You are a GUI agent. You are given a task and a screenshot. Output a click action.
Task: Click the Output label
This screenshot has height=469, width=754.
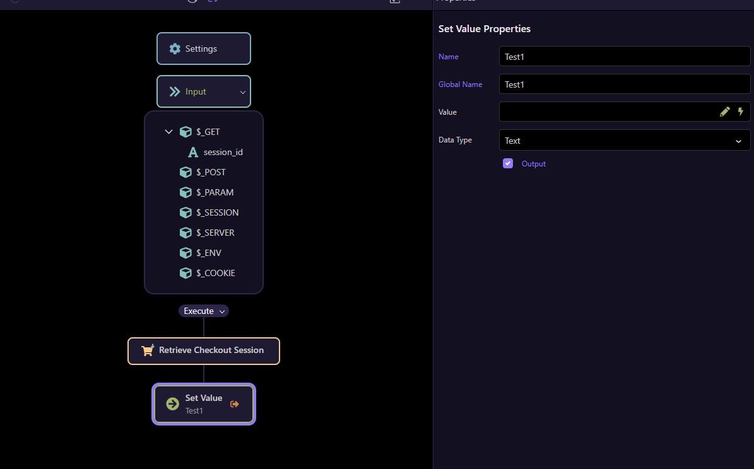[534, 164]
